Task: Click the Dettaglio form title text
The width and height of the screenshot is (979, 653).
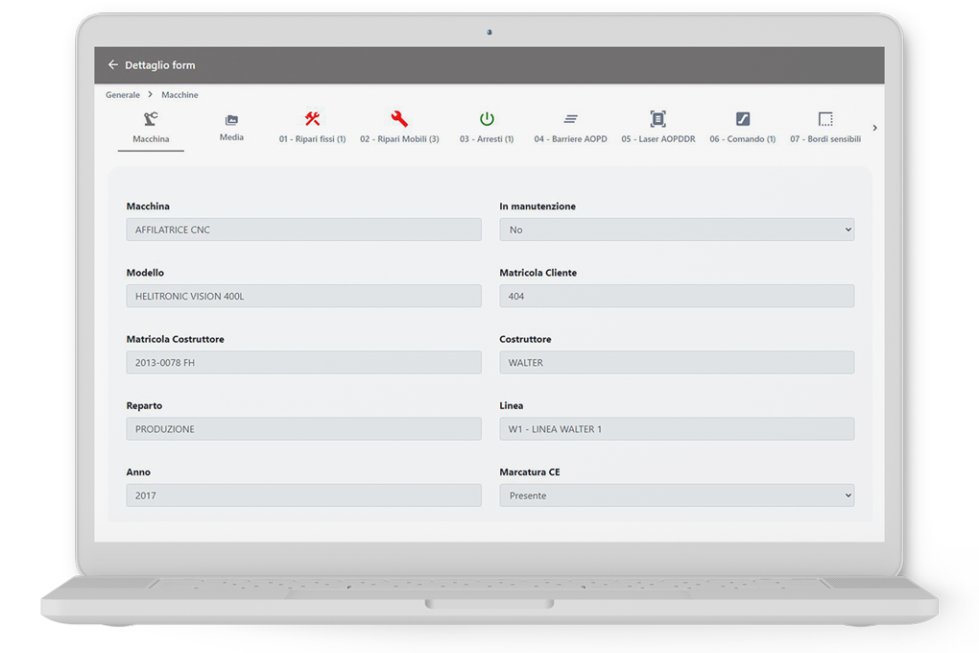Action: coord(160,65)
